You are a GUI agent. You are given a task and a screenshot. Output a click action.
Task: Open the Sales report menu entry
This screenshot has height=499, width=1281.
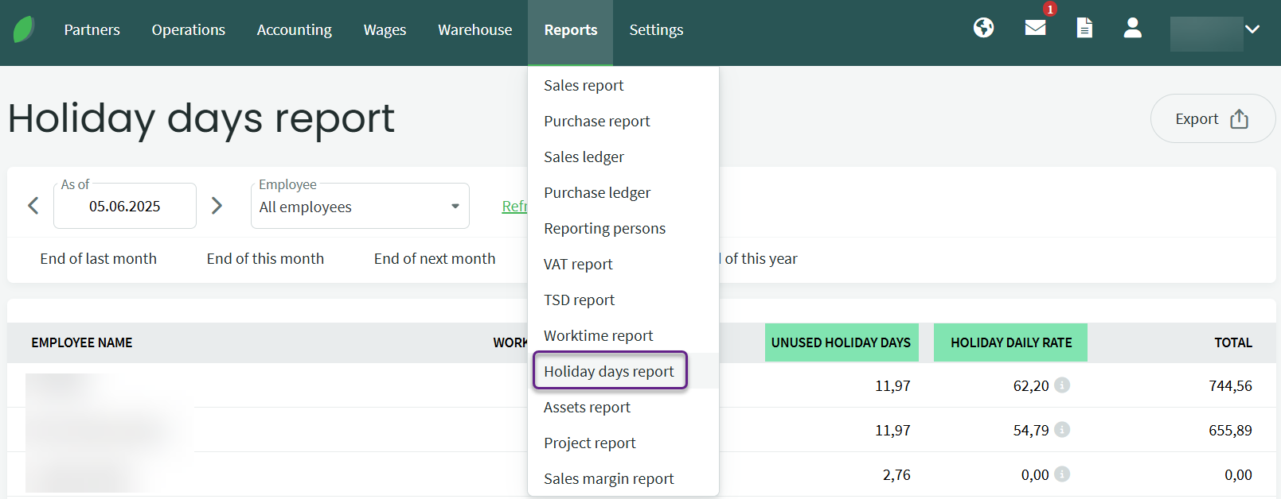coord(584,85)
